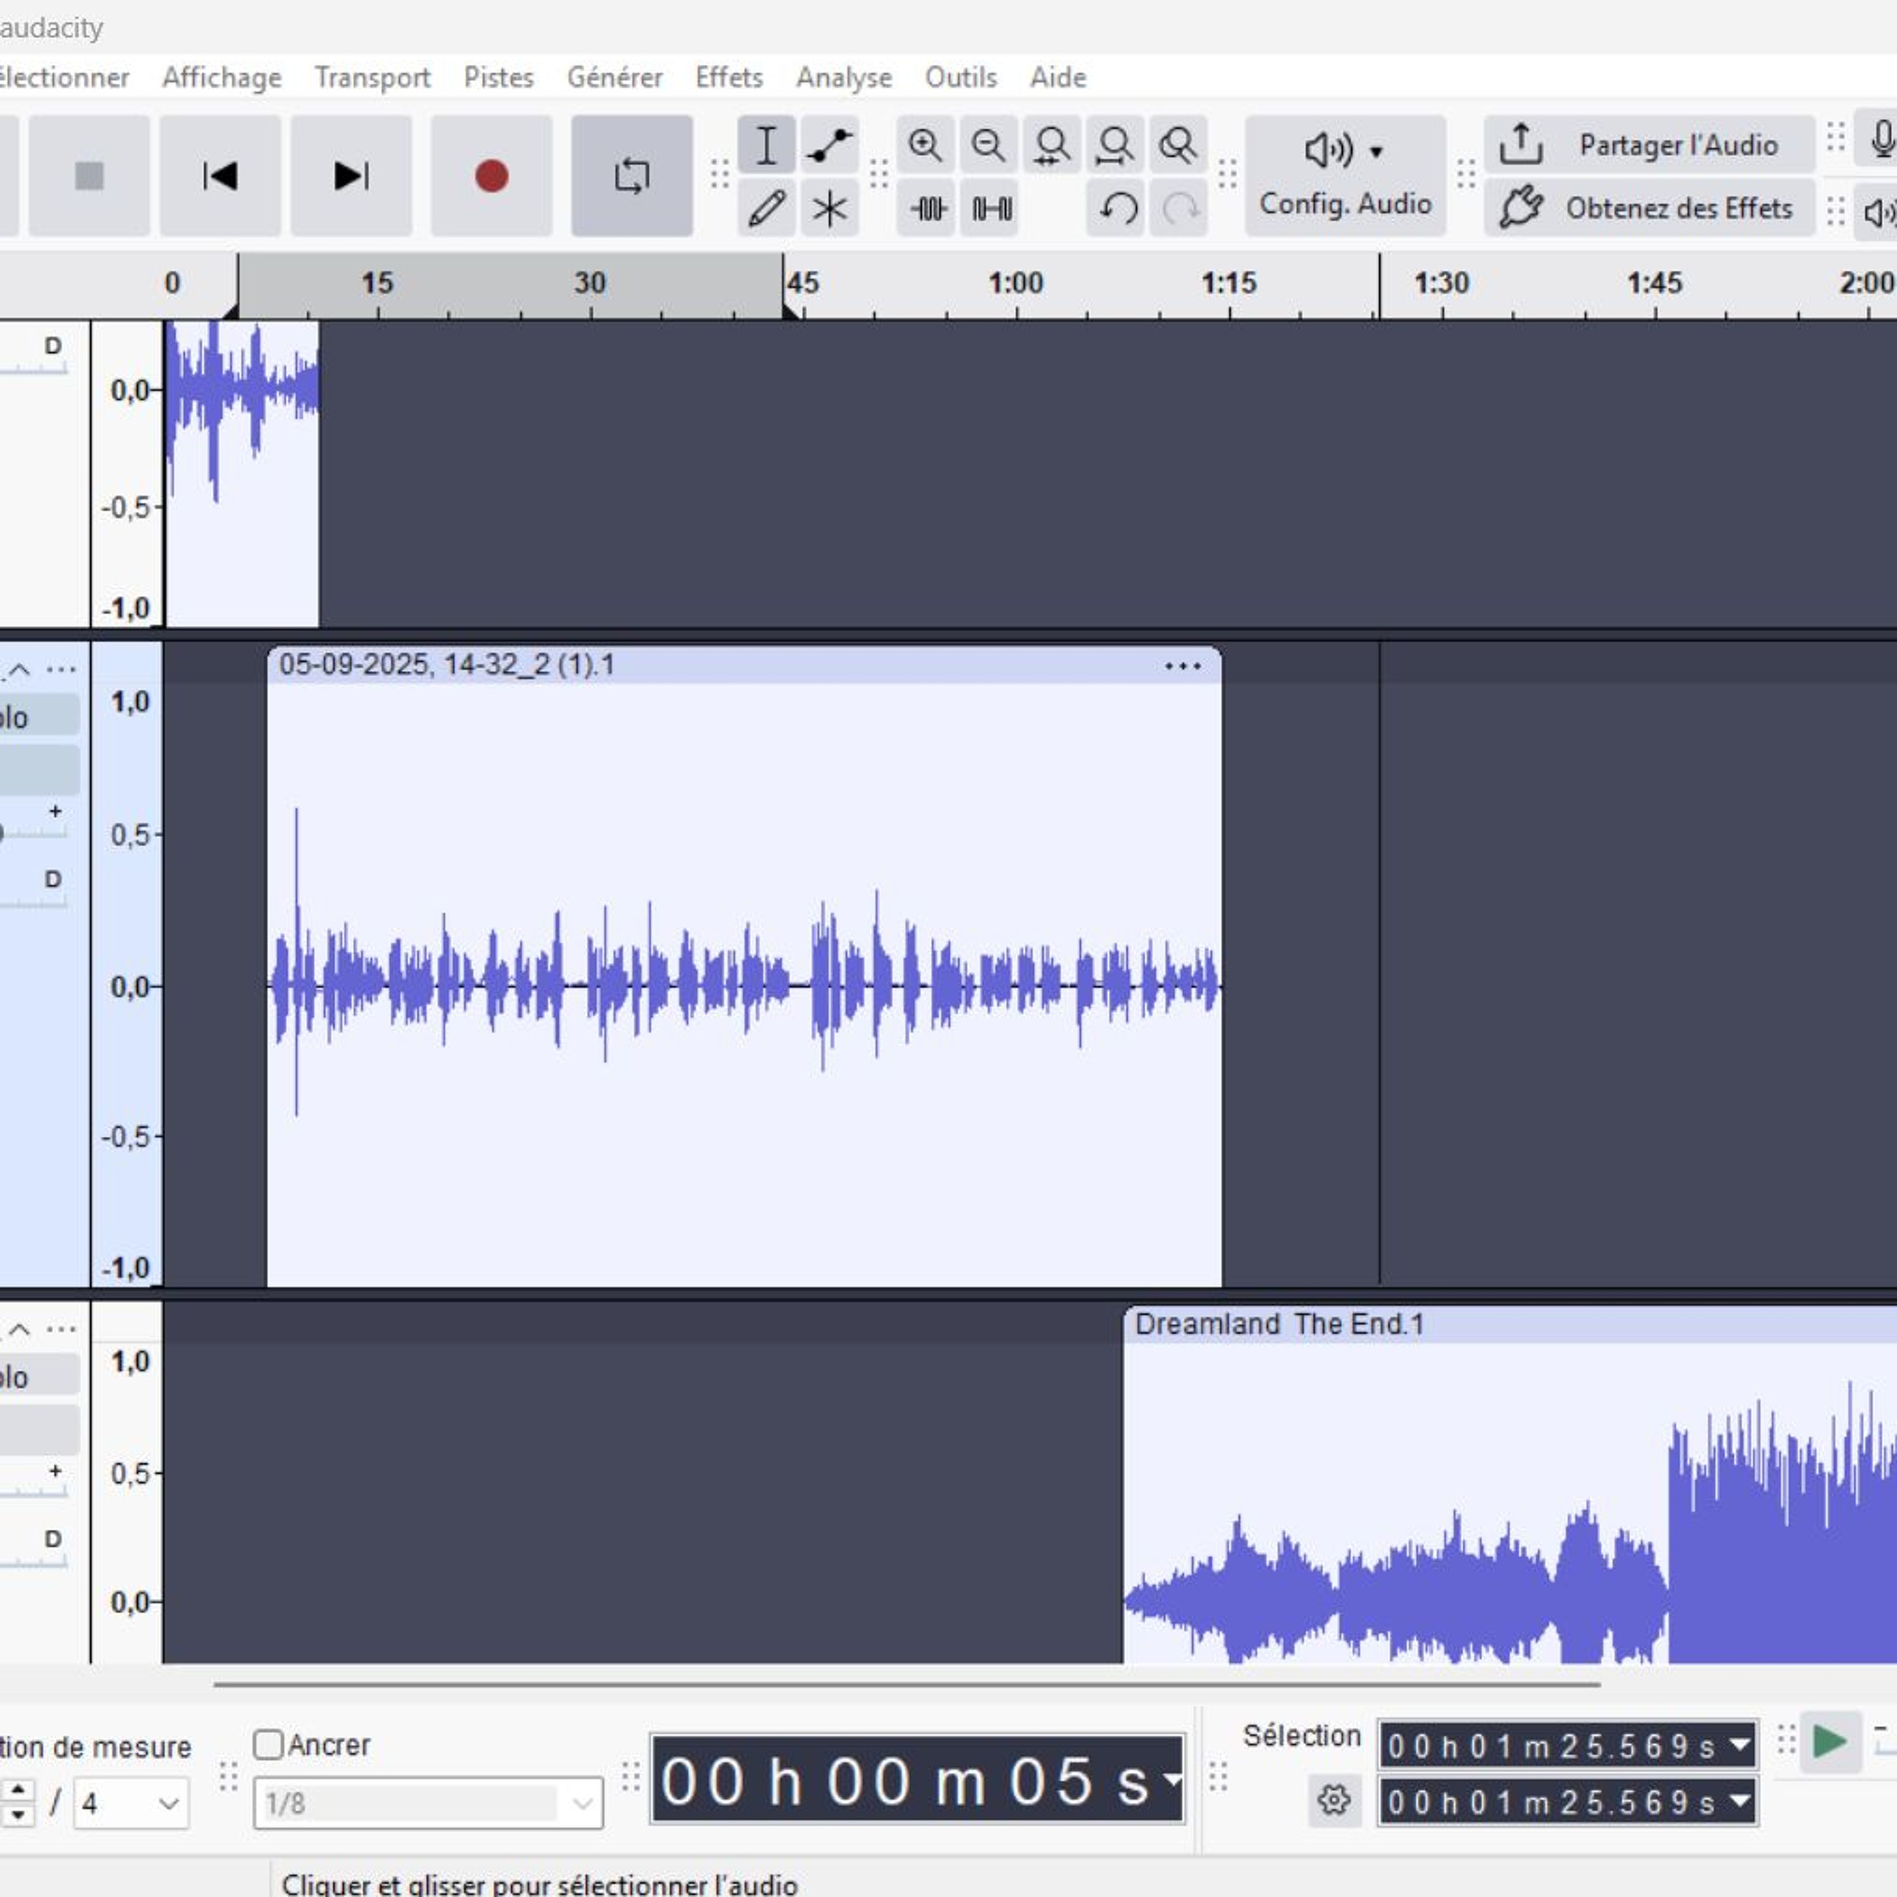Click the green Play-at-speed button
This screenshot has width=1897, height=1897.
[x=1830, y=1743]
